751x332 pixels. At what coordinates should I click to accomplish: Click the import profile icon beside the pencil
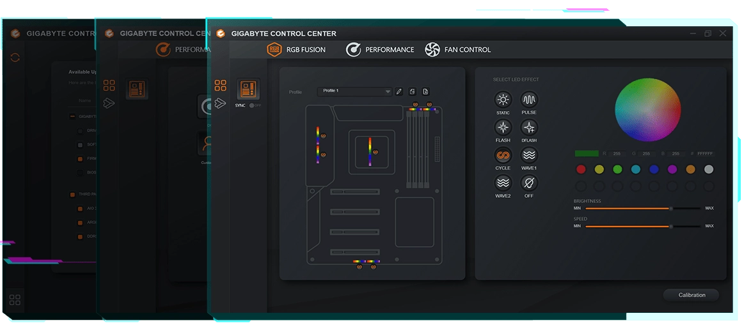[x=413, y=92]
